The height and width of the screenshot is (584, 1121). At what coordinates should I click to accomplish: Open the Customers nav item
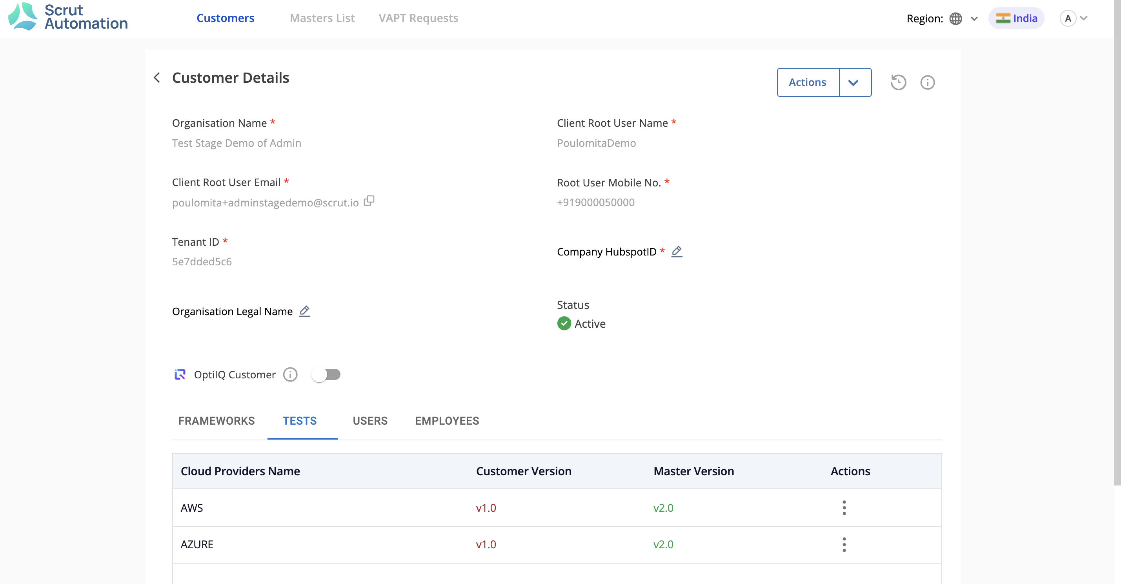(226, 18)
